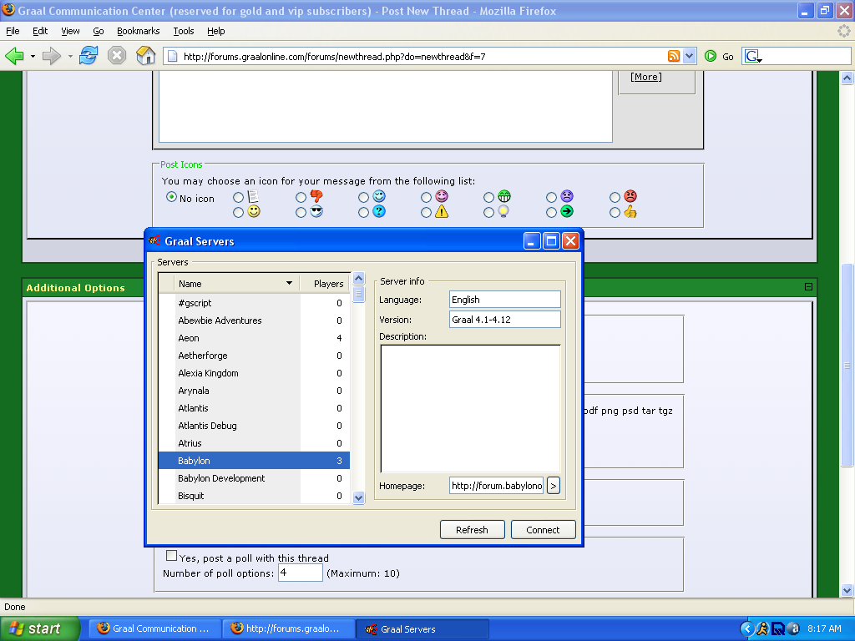Open the Tools menu
Image resolution: width=855 pixels, height=641 pixels.
[183, 31]
